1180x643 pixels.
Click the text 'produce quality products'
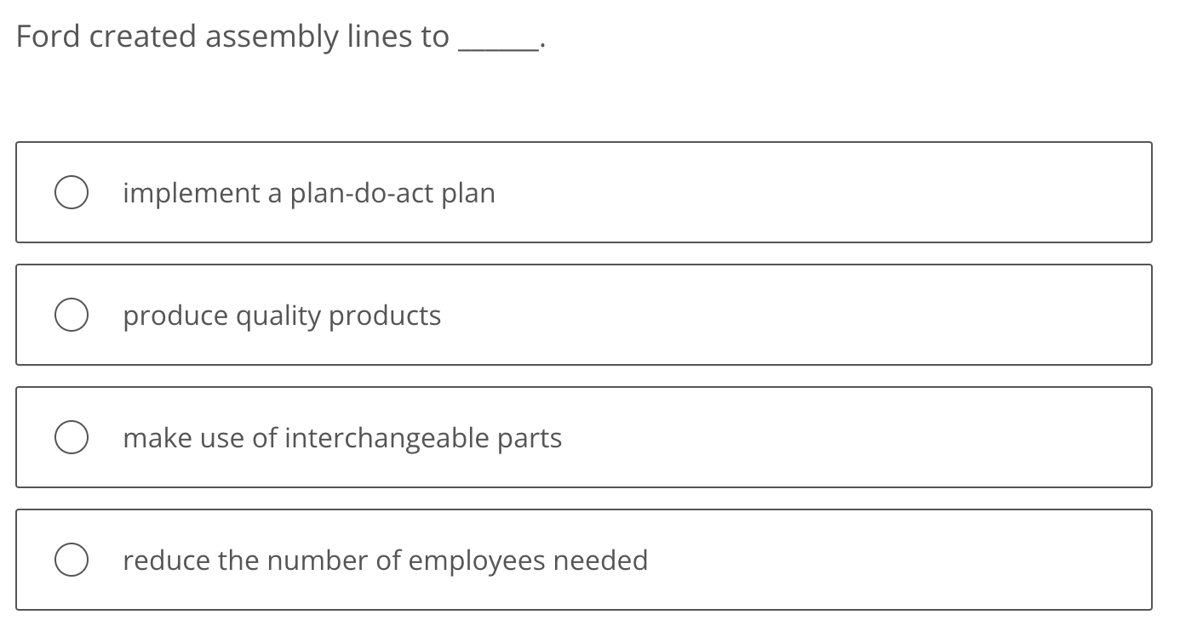(x=281, y=316)
